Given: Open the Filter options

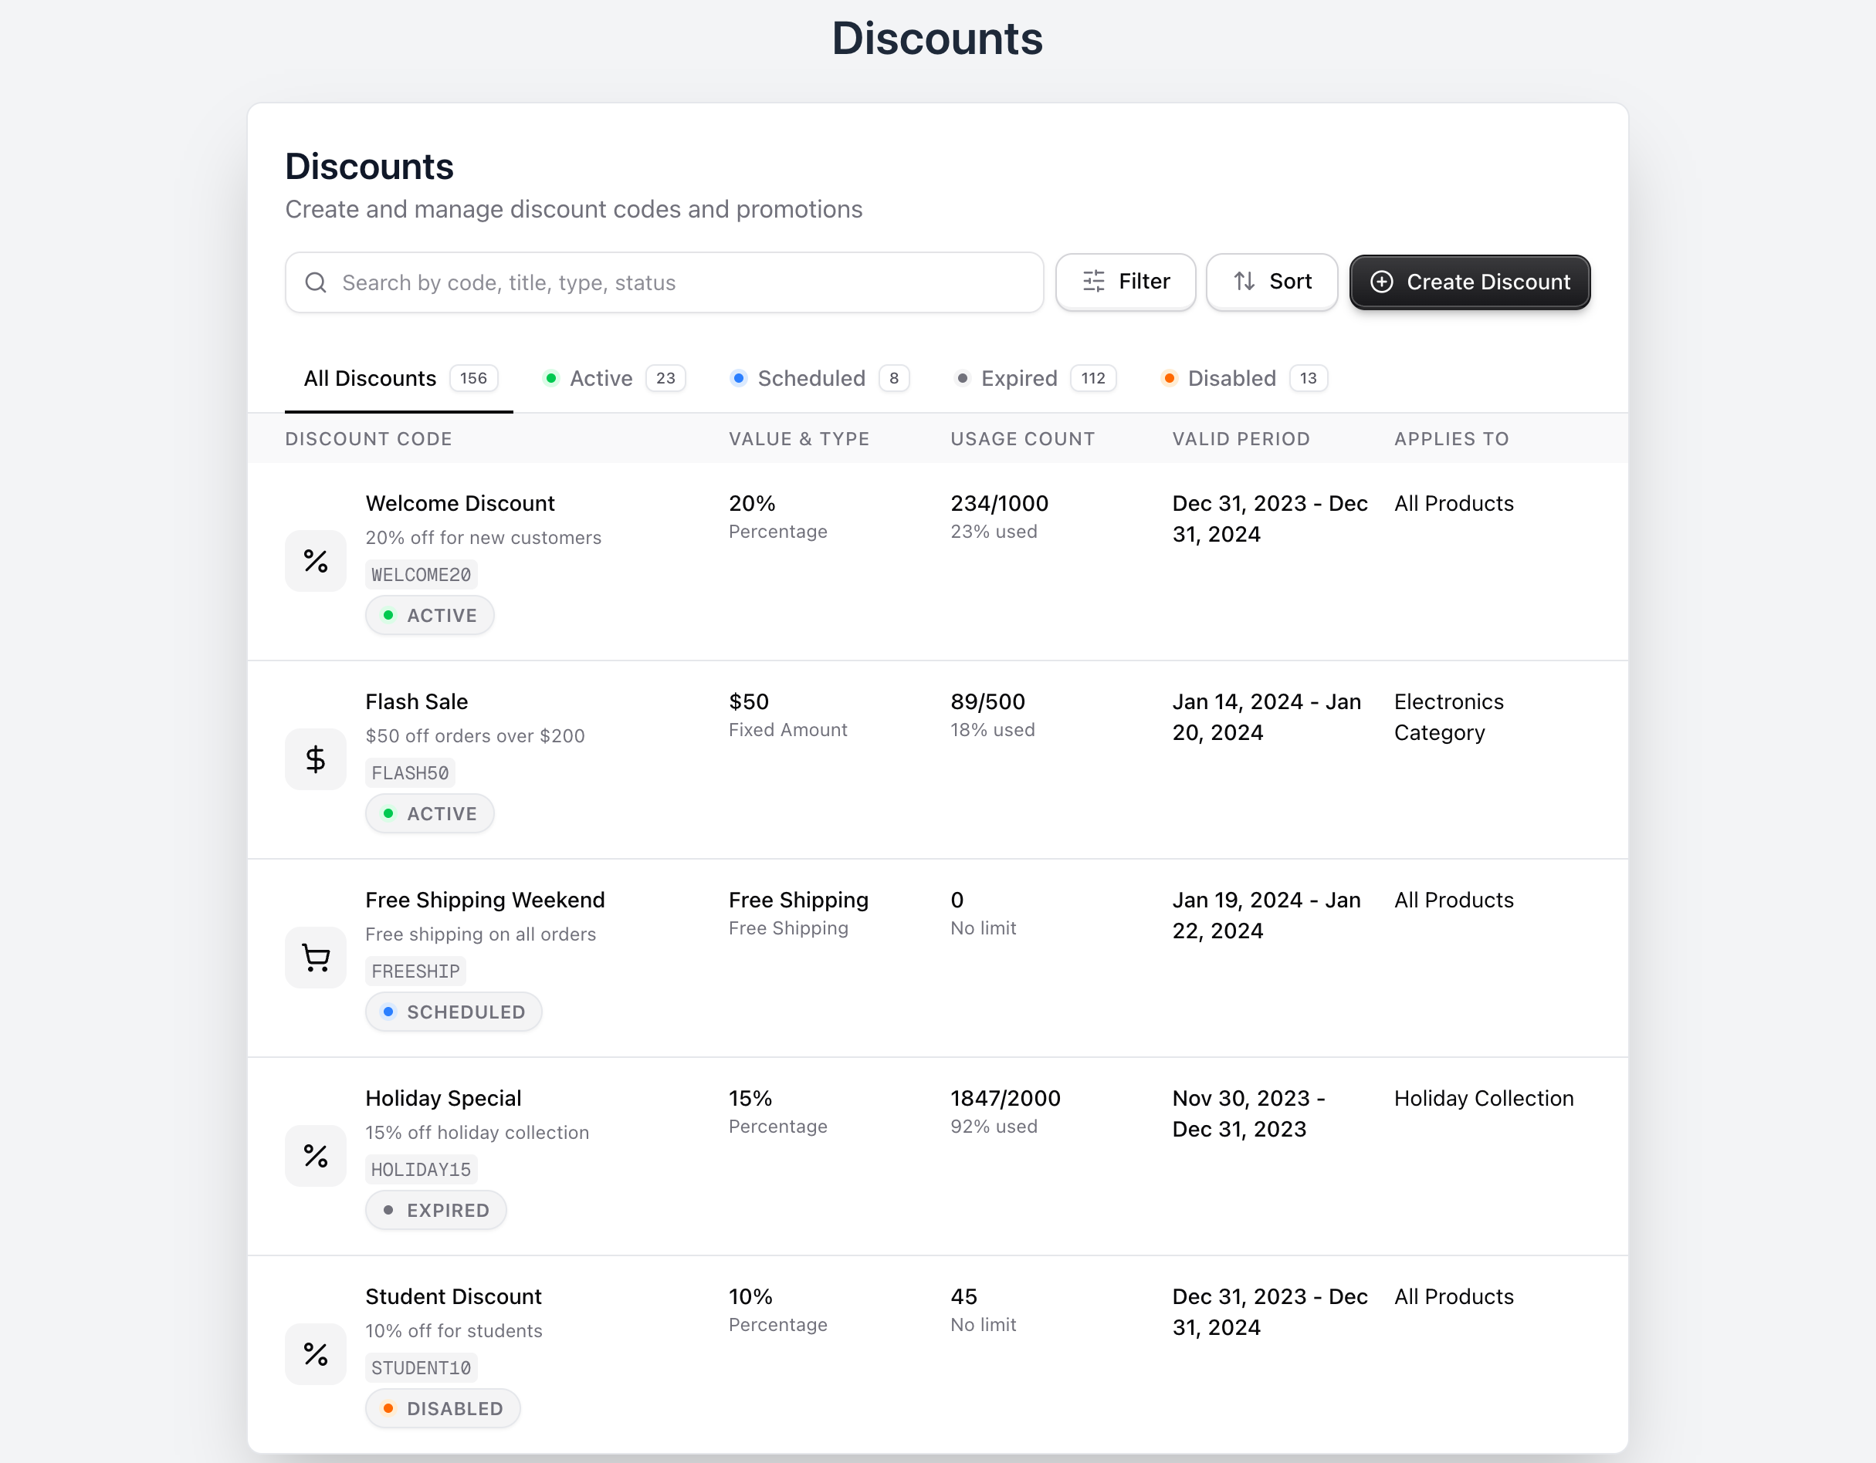Looking at the screenshot, I should click(x=1126, y=282).
